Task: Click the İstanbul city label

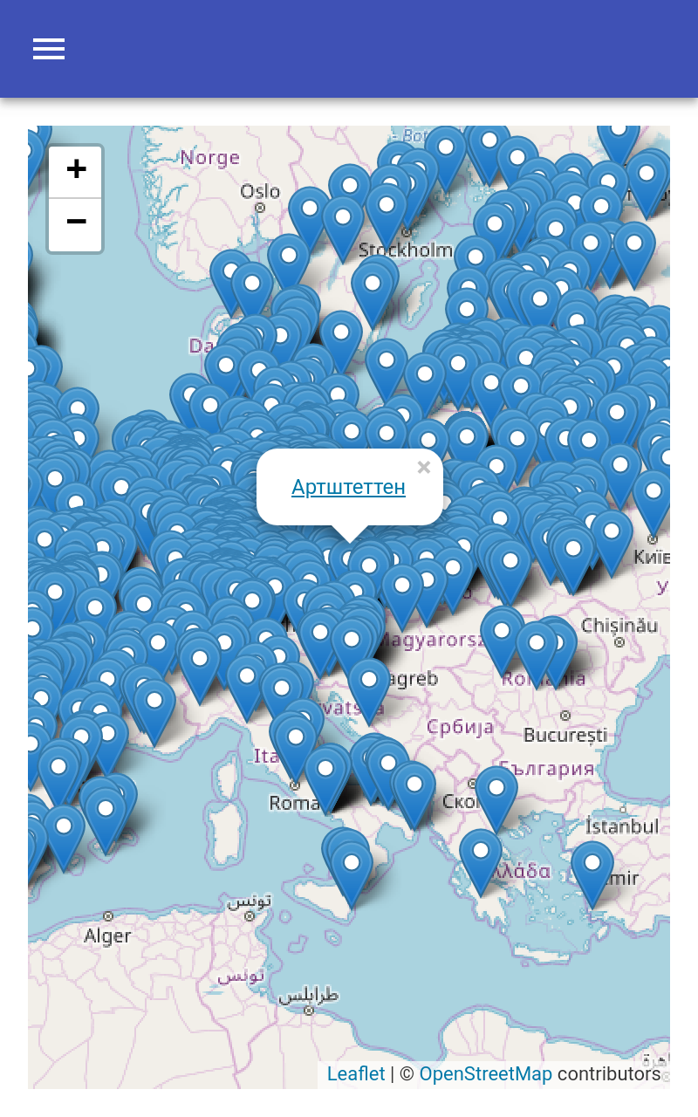Action: click(622, 826)
